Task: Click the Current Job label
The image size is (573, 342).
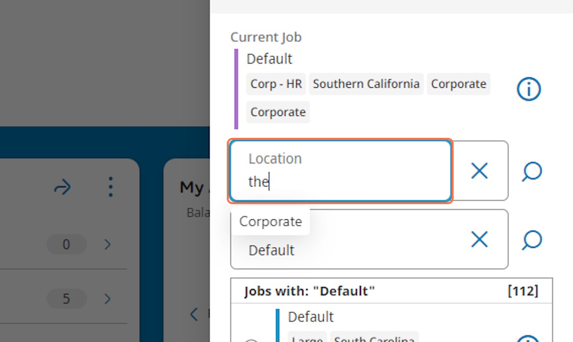Action: pos(266,37)
